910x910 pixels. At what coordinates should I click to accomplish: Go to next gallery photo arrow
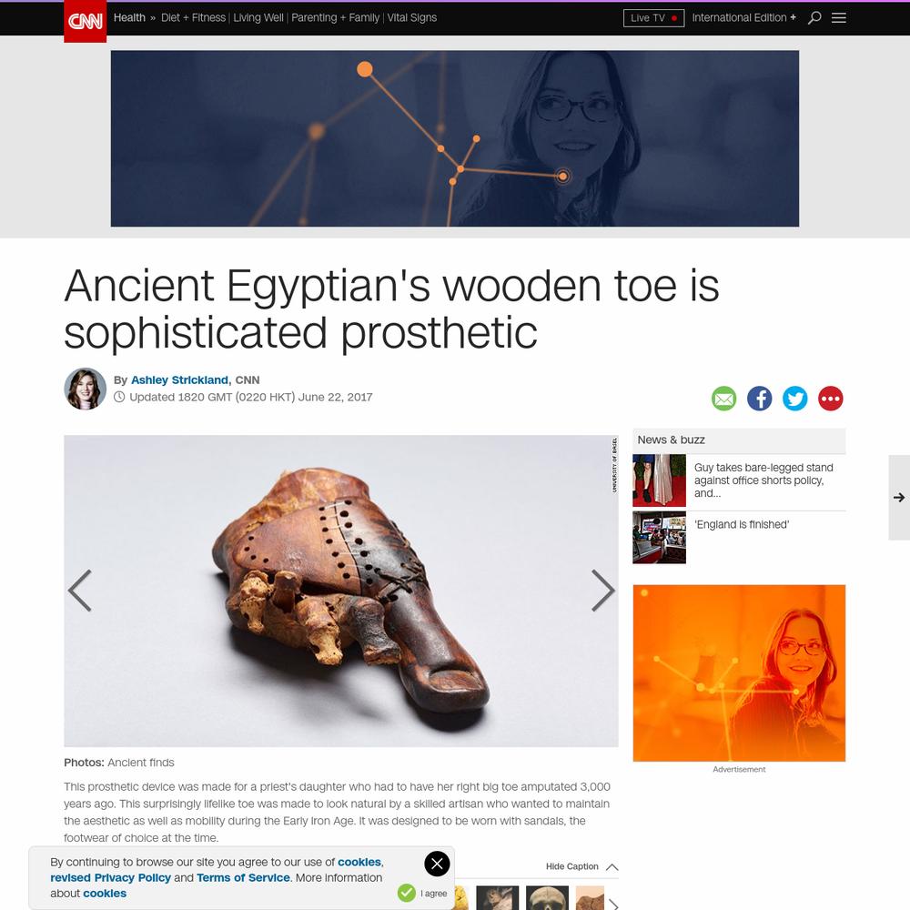(602, 591)
